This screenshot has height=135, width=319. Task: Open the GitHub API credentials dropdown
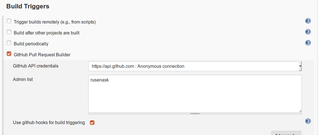(195, 66)
